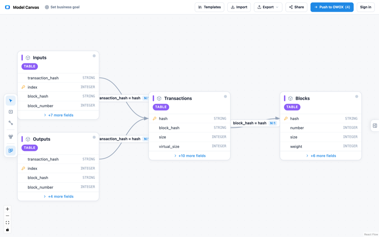The width and height of the screenshot is (379, 237).
Task: Select the Blocks table title
Action: click(303, 98)
